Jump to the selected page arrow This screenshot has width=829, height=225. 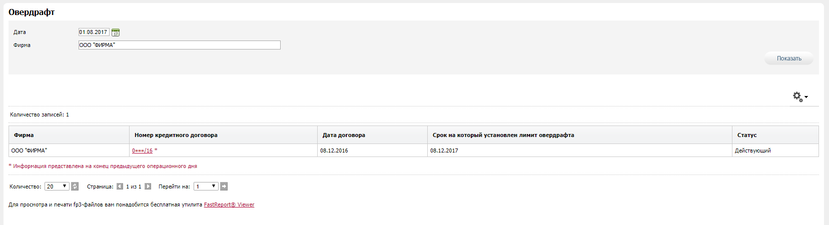pos(224,186)
